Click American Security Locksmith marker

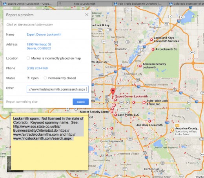[140, 66]
